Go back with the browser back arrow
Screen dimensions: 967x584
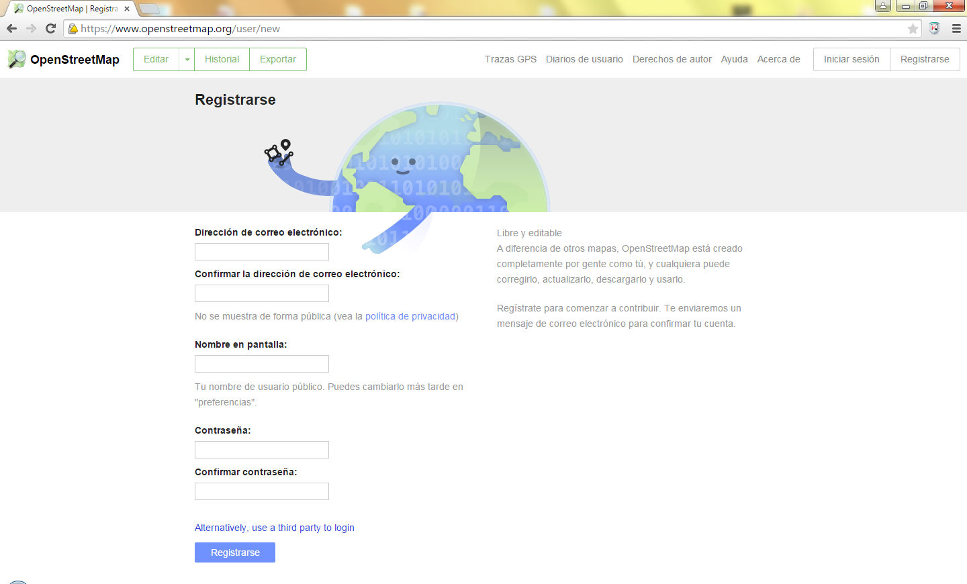(x=11, y=28)
